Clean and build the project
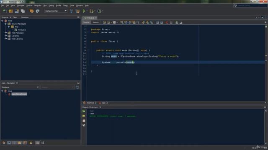 click(77, 11)
